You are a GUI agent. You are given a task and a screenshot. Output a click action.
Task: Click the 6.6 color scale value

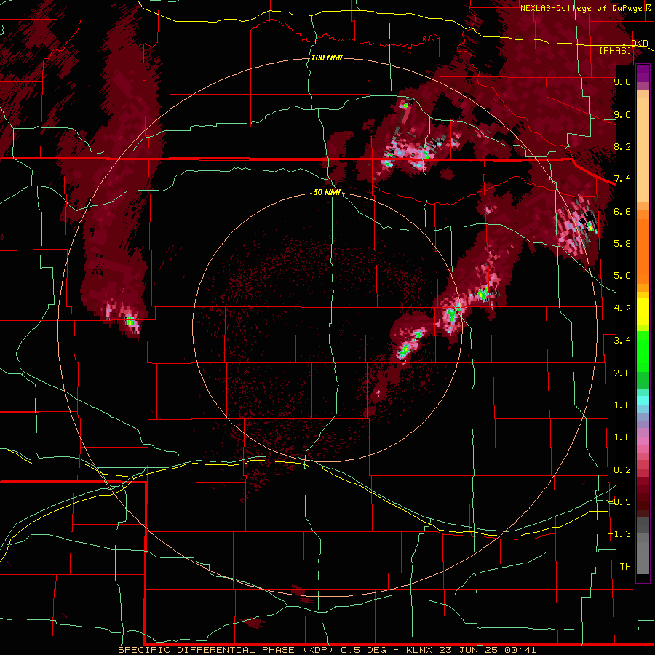coord(622,211)
